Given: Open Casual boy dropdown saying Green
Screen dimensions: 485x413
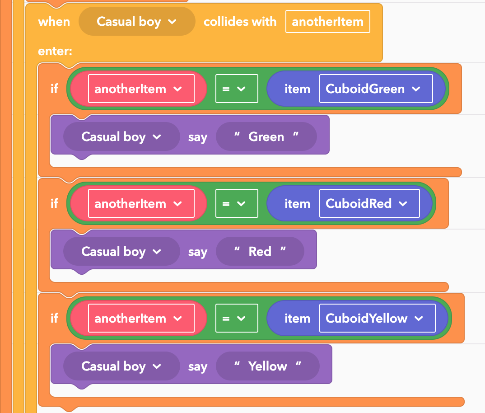Looking at the screenshot, I should pyautogui.click(x=121, y=136).
